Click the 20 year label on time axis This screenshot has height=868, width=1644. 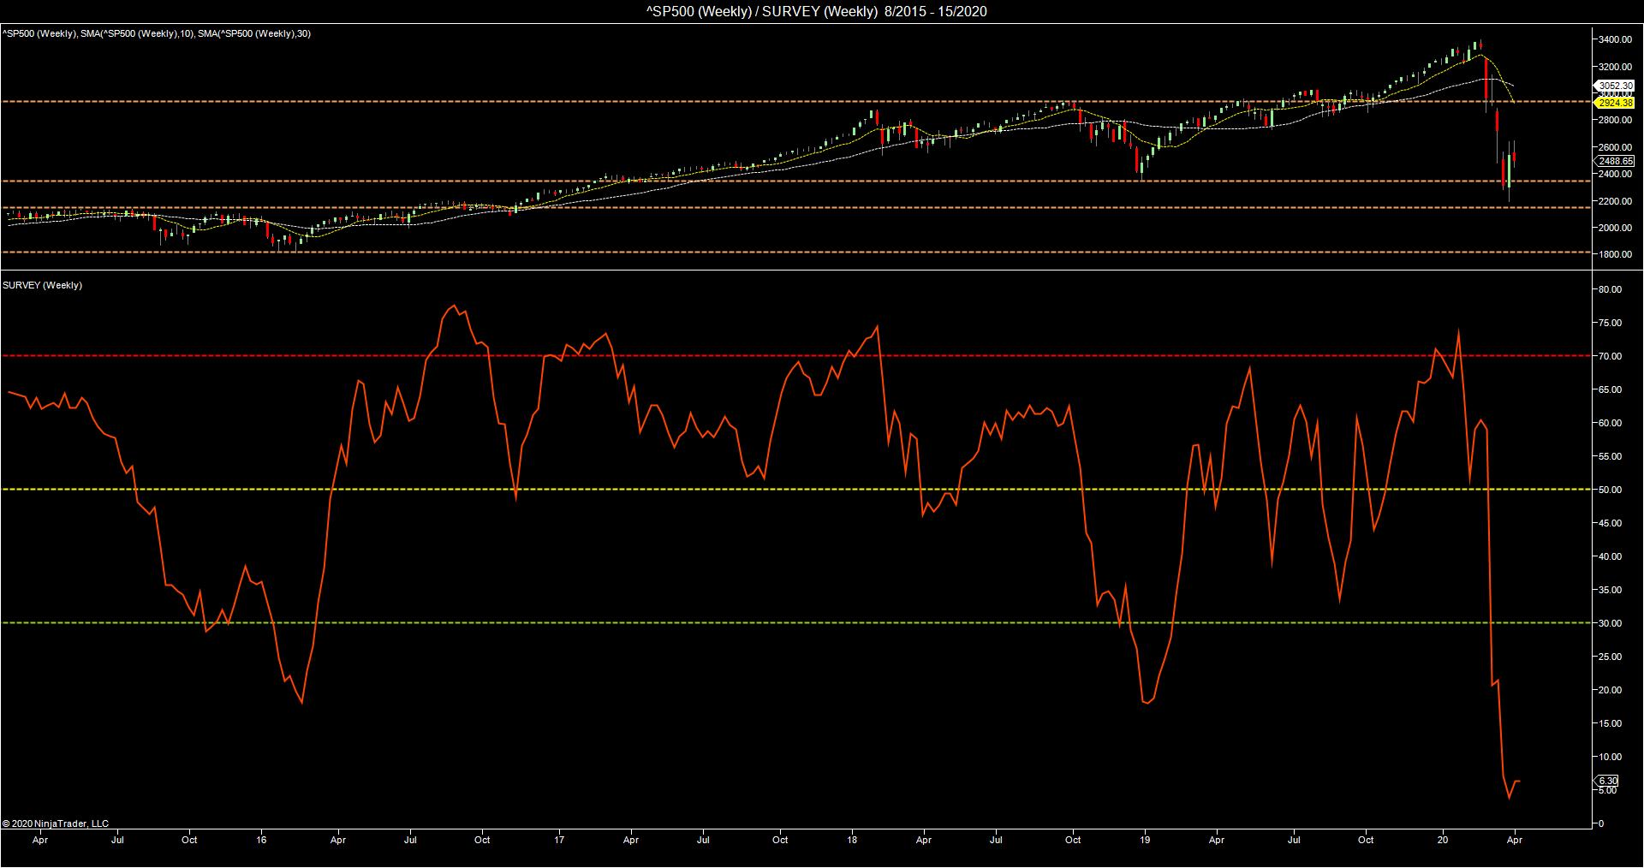coord(1444,840)
